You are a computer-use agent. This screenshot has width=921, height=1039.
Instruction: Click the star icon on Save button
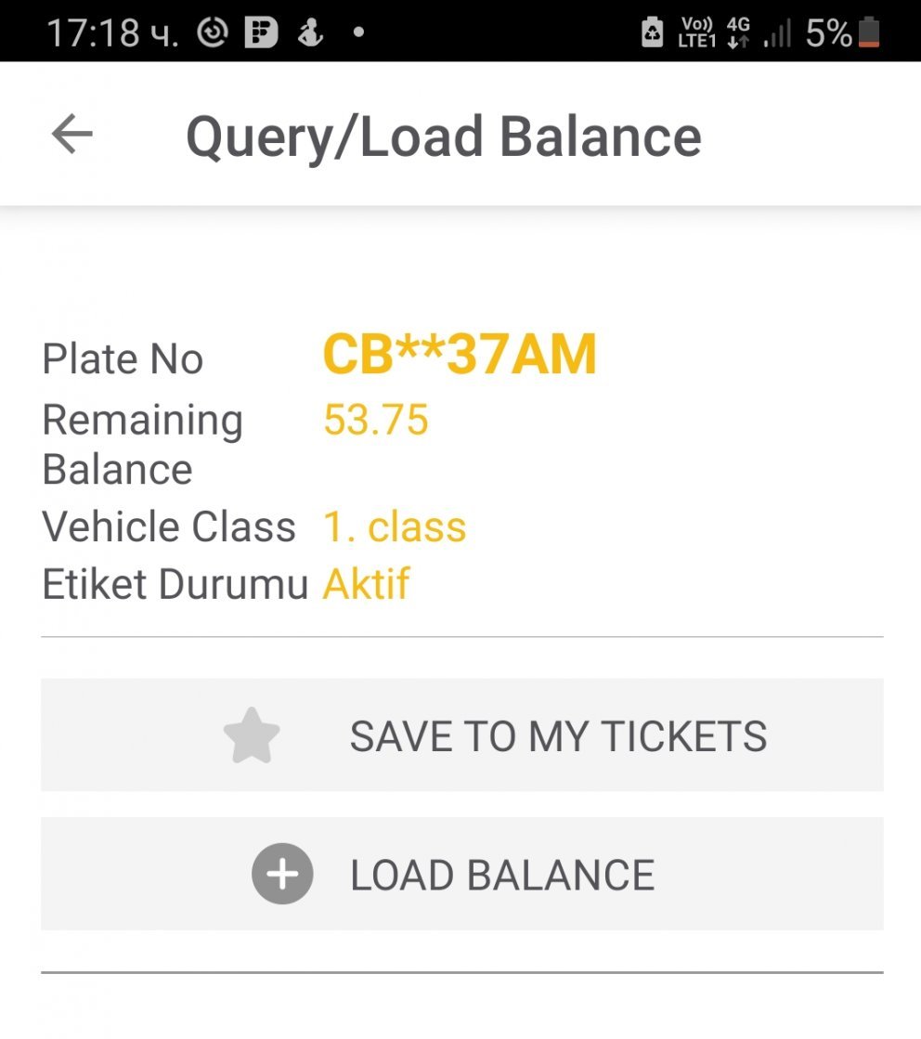(252, 735)
